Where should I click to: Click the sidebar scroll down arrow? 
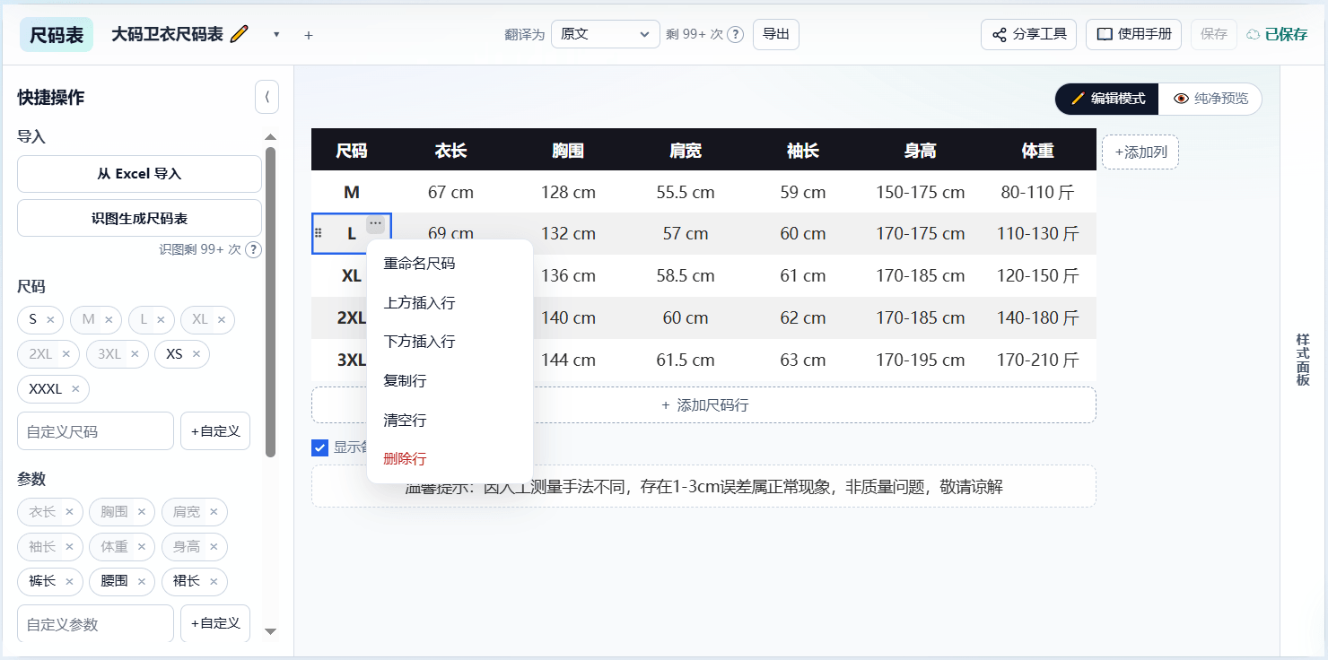pos(270,632)
